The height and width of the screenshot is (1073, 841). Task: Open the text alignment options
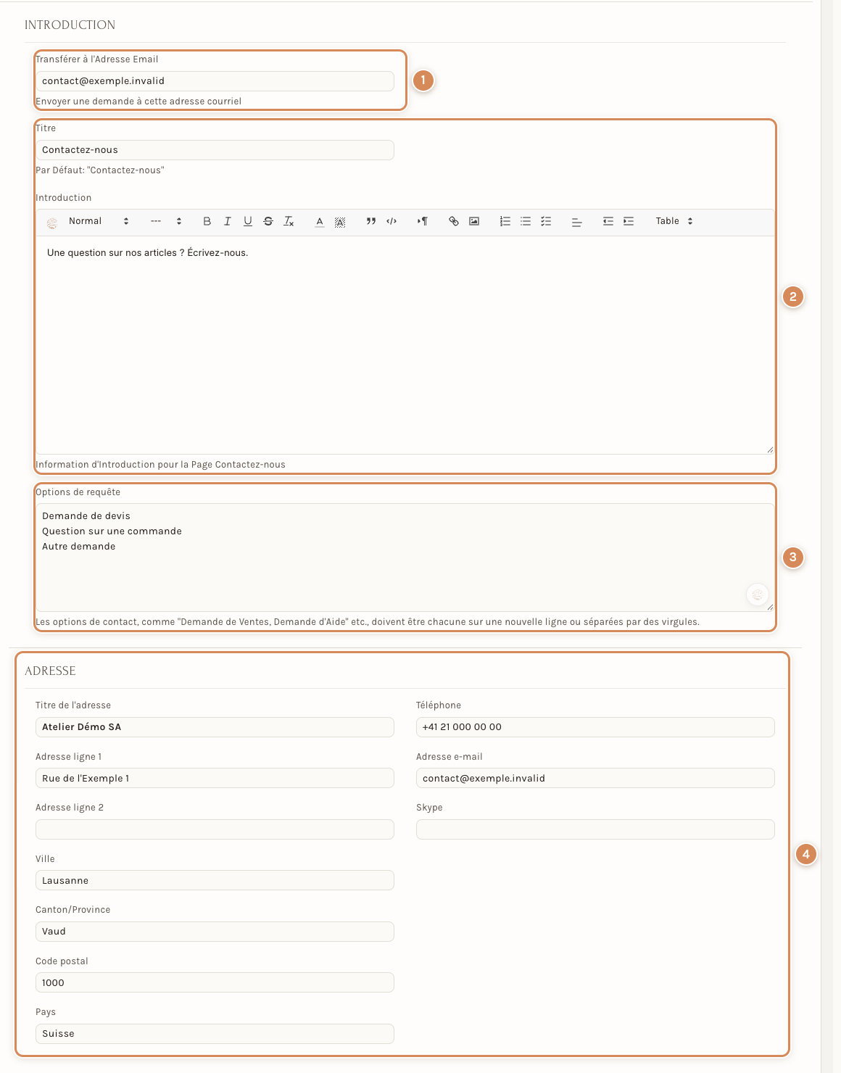577,221
